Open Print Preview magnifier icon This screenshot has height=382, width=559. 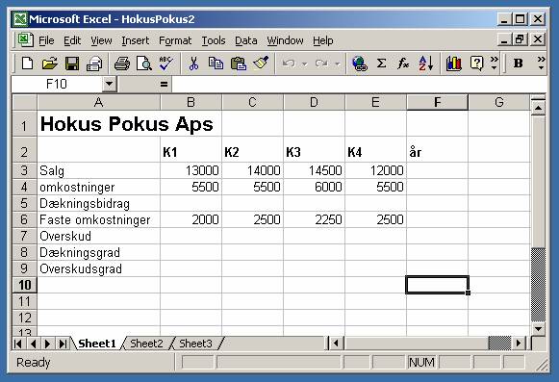[144, 64]
